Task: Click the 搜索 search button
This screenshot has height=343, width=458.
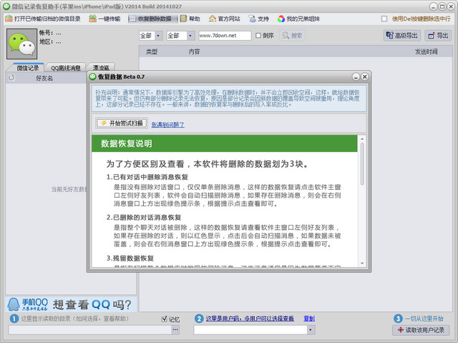Action: tap(293, 36)
